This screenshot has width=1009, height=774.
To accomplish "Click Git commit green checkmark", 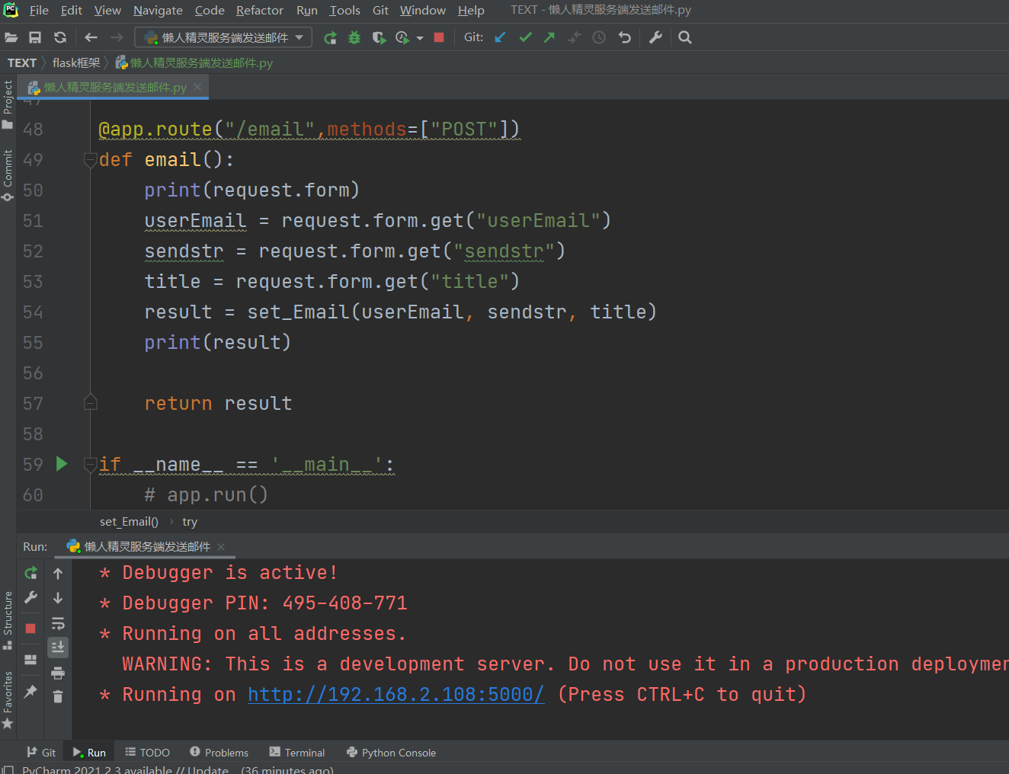I will point(525,37).
